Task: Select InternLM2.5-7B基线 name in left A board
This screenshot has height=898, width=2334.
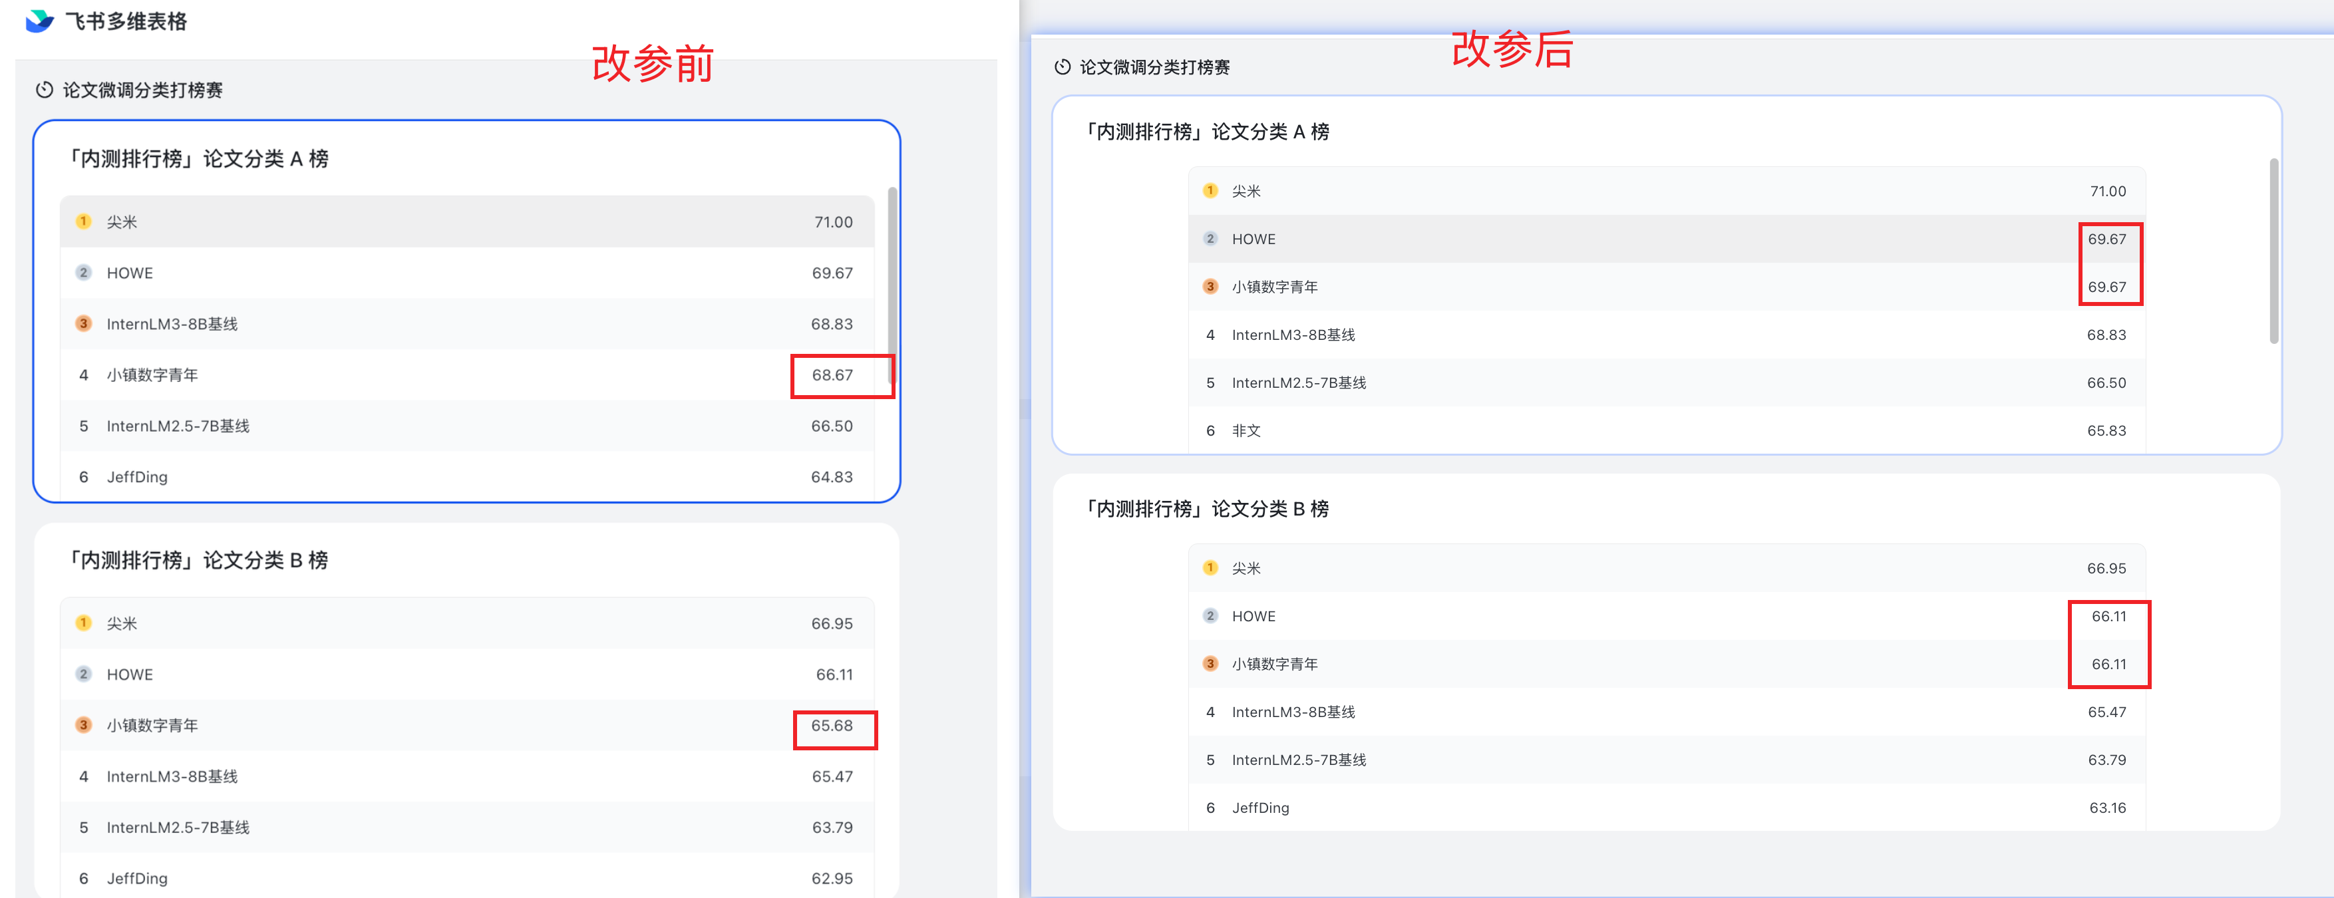Action: tap(178, 426)
